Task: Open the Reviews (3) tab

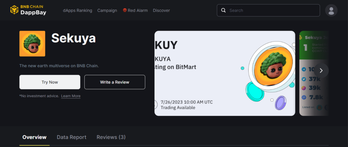Action: click(x=111, y=137)
